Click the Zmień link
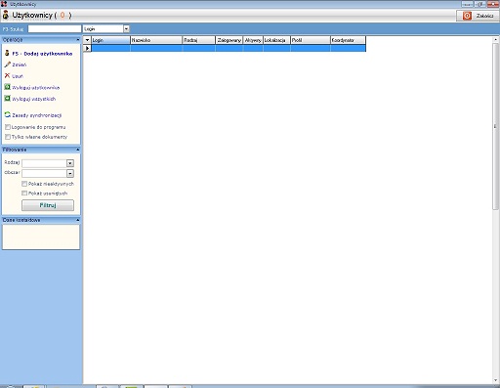 click(x=20, y=65)
